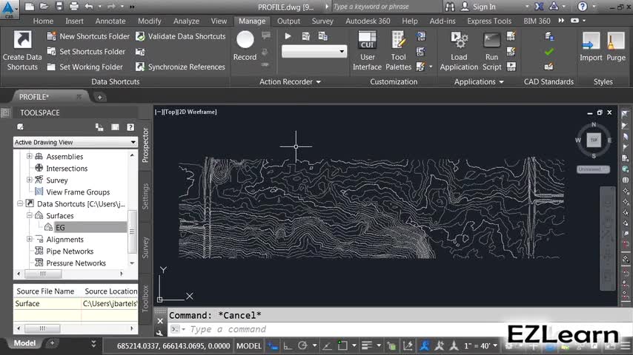Toggle the Toolspace help icon
The image size is (633, 355).
[130, 127]
